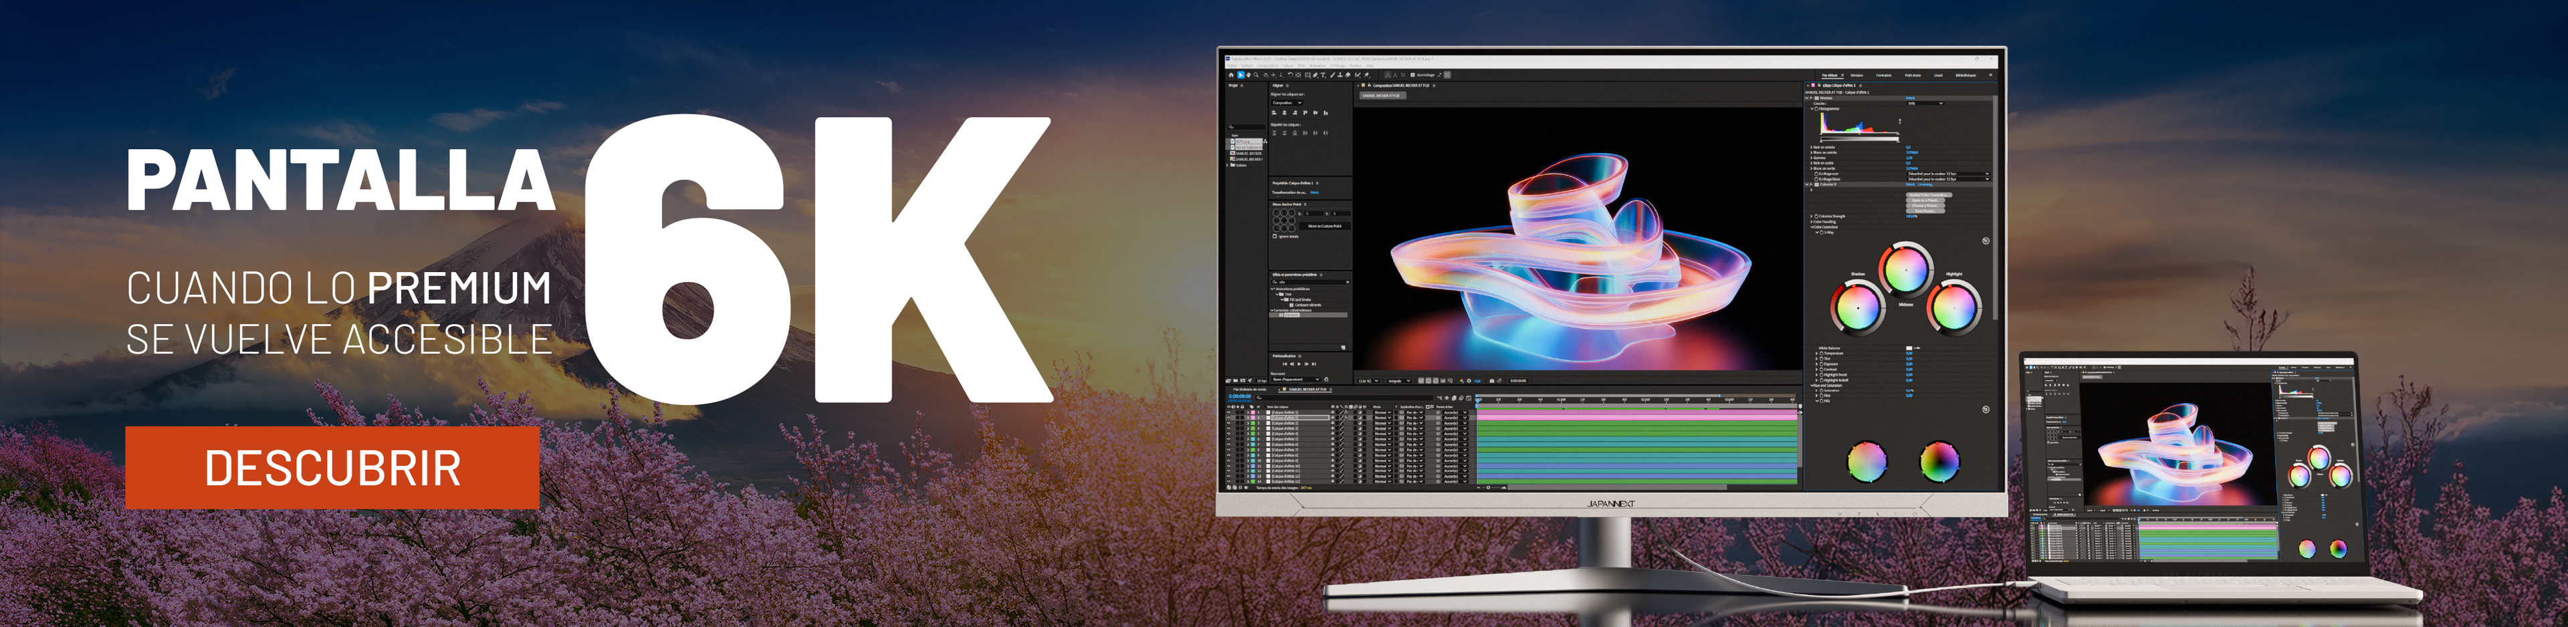Open the viewer magnification (116 %) dropdown
This screenshot has height=627, width=2568.
(x=1369, y=380)
